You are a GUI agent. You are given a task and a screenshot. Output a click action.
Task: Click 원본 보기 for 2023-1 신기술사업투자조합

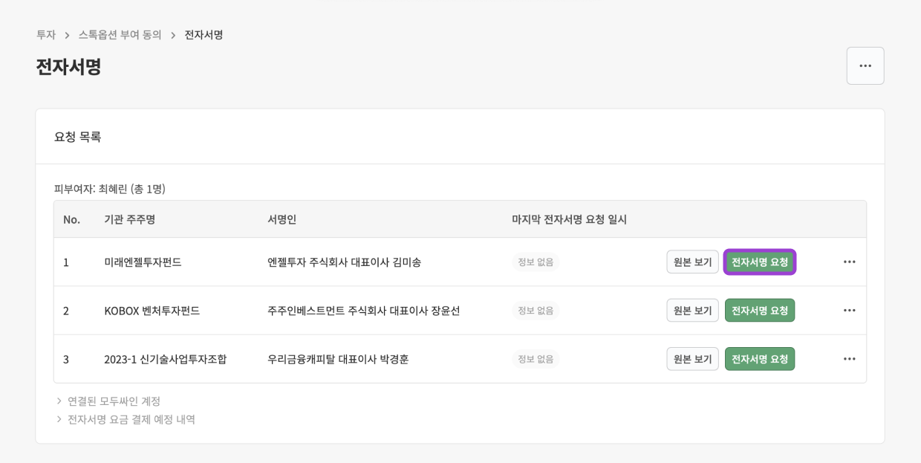[x=692, y=359]
